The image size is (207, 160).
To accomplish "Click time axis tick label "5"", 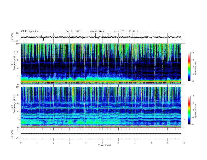I will [102, 143].
